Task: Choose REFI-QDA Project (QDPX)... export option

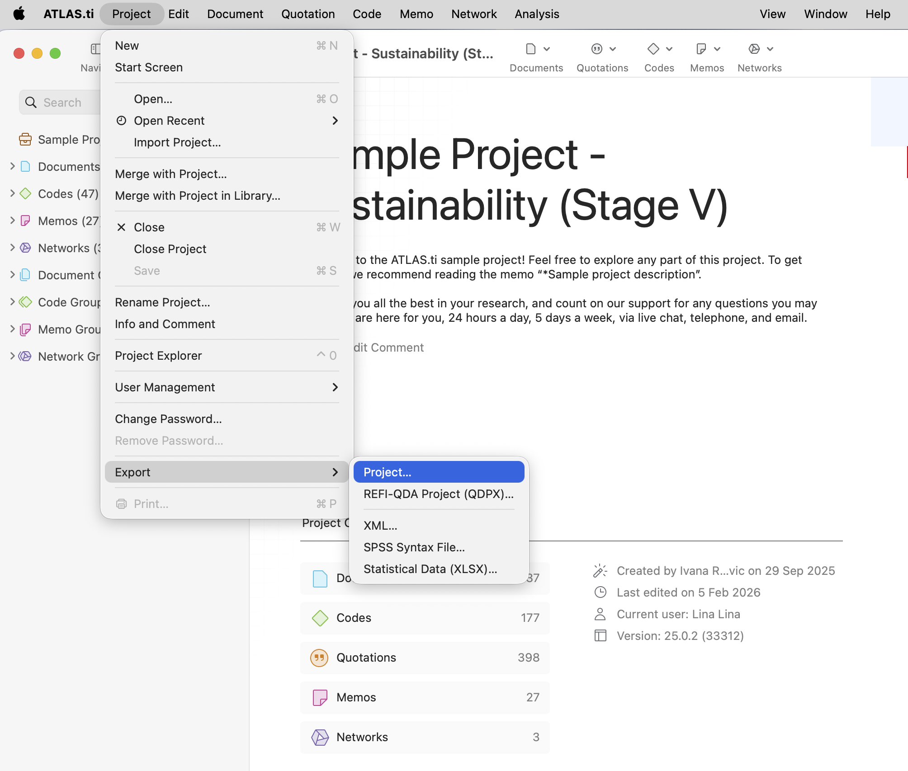Action: click(439, 494)
